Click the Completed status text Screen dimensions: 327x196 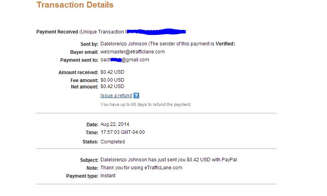[112, 142]
